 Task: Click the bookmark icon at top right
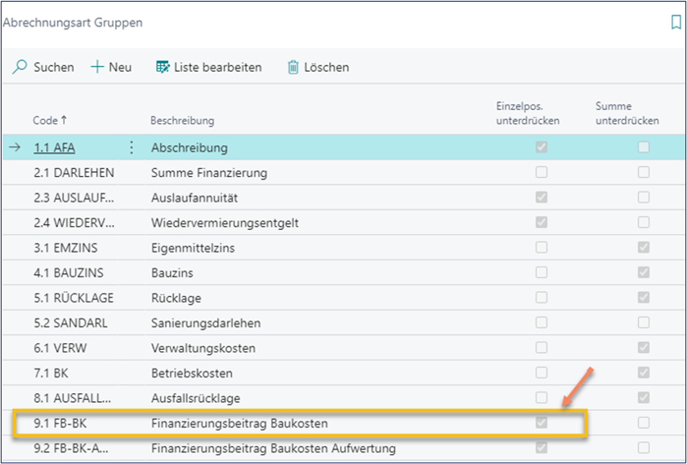(676, 22)
